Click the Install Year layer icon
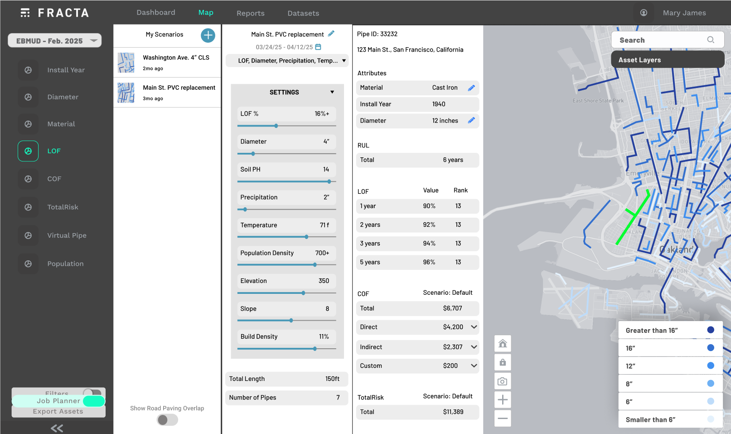This screenshot has height=434, width=731. click(x=28, y=70)
